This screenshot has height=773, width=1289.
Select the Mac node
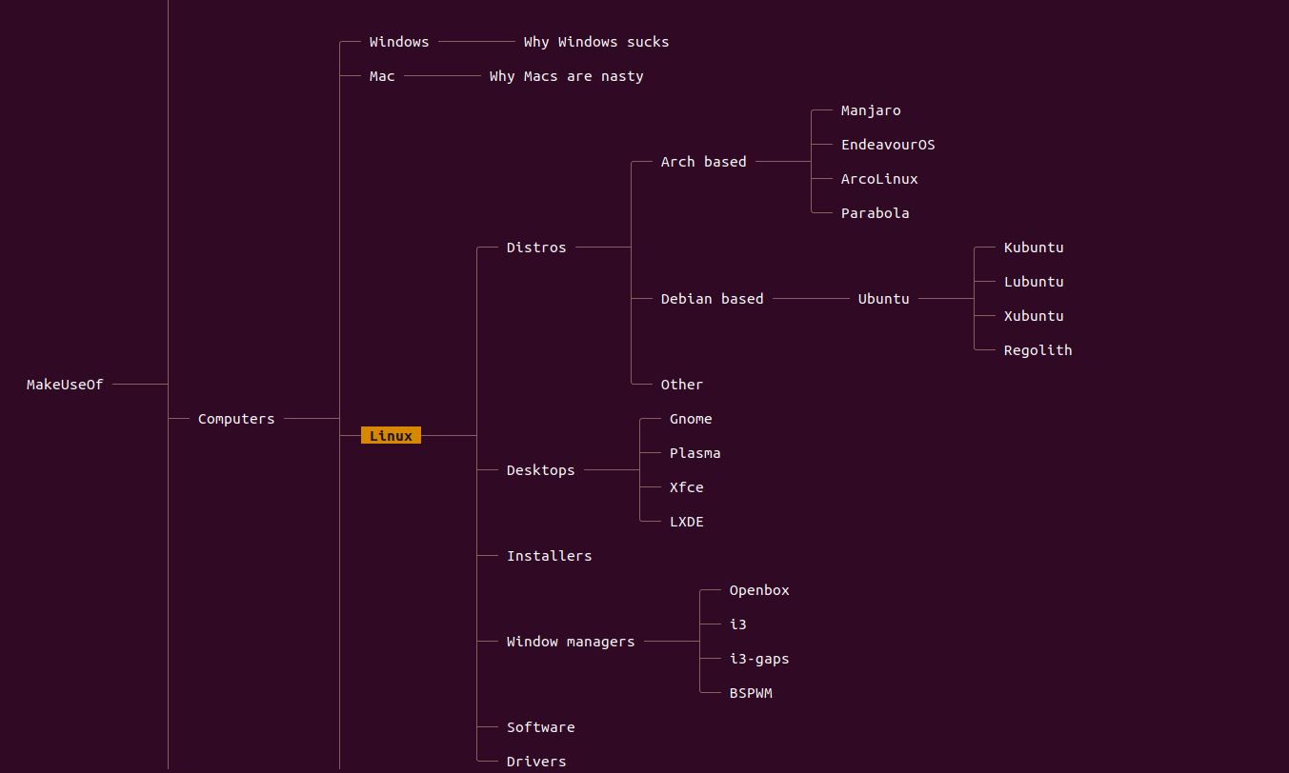[382, 76]
